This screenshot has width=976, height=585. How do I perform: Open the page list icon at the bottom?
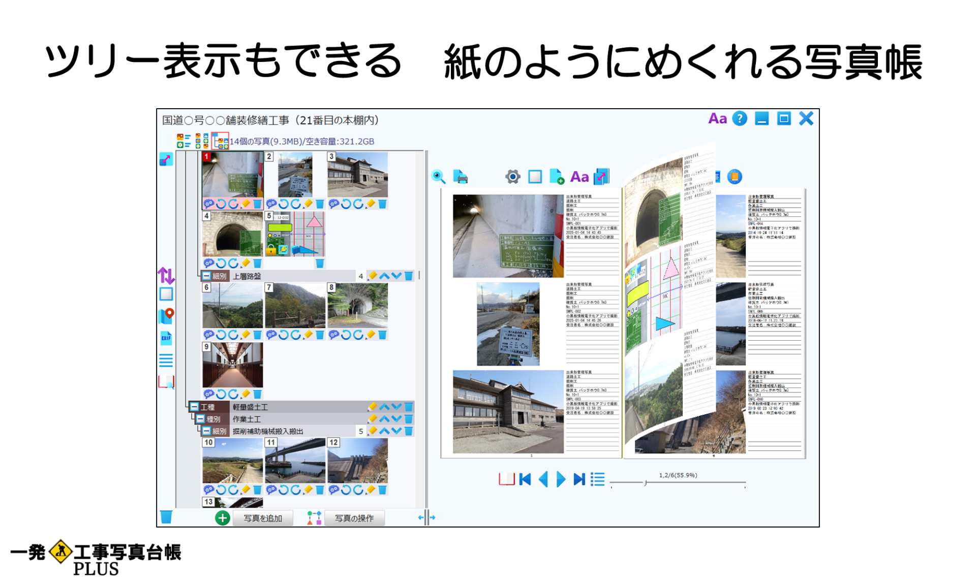596,479
